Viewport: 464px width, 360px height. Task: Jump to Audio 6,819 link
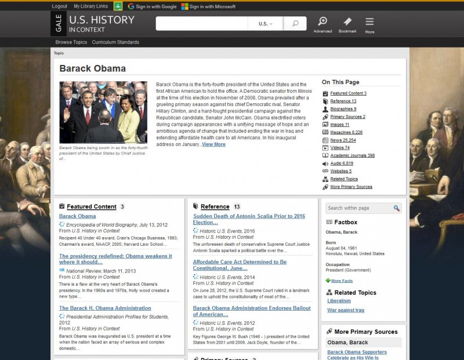342,163
